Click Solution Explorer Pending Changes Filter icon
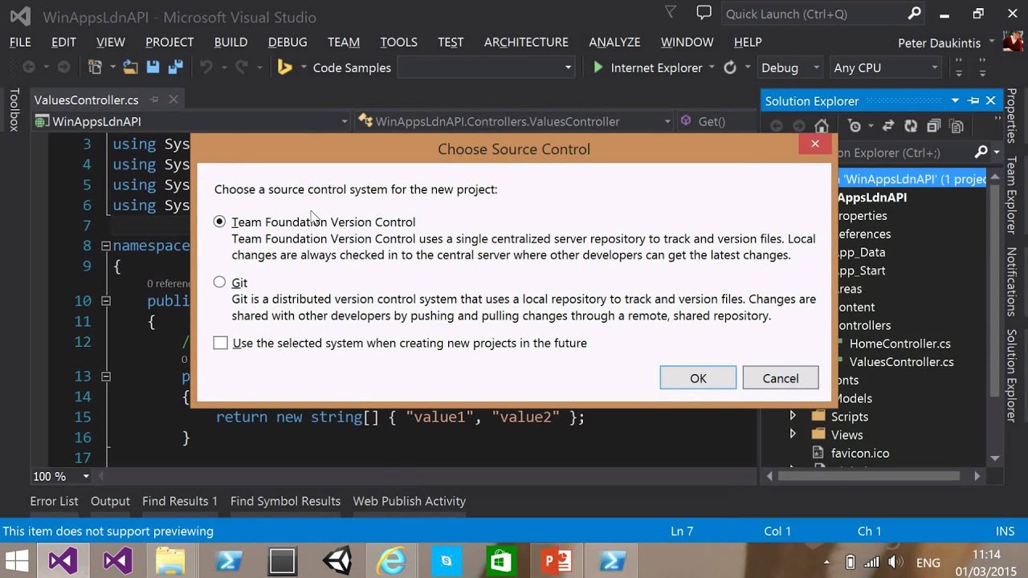Viewport: 1028px width, 578px height. pos(855,126)
